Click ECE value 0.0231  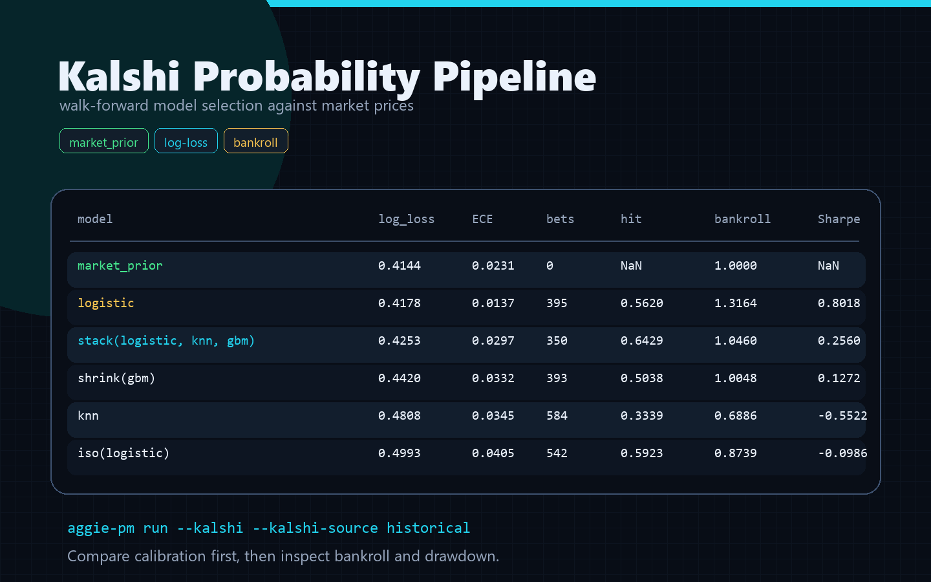493,266
